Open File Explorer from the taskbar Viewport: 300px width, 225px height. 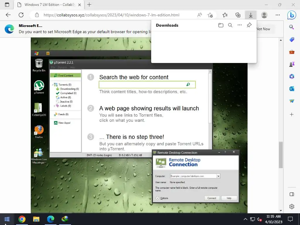tap(36, 219)
